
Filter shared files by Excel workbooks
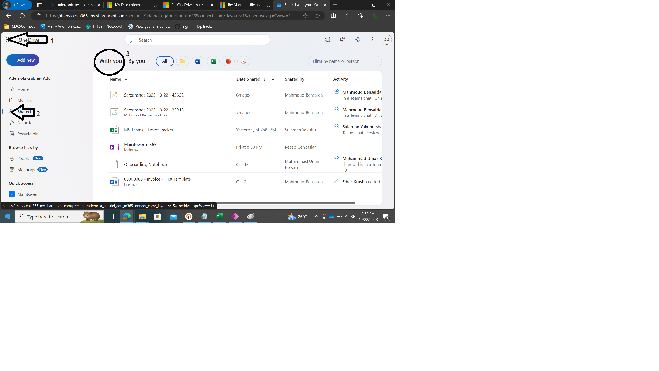[x=213, y=61]
